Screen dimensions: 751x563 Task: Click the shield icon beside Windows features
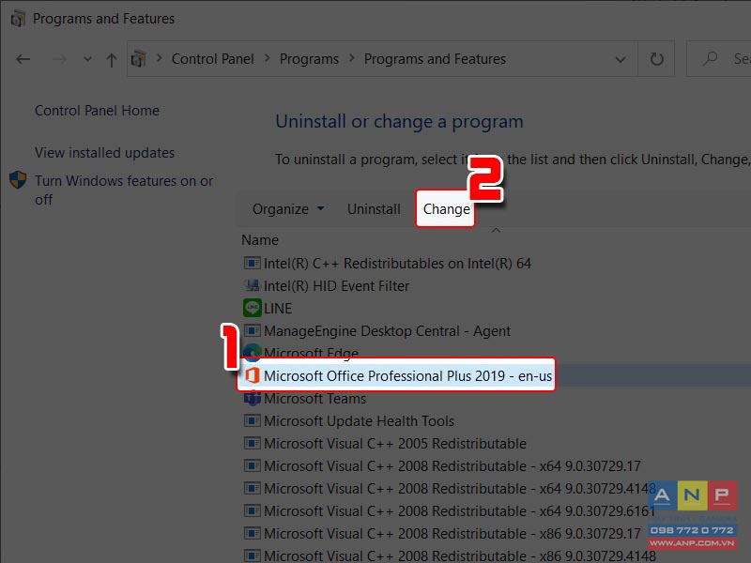click(x=18, y=180)
